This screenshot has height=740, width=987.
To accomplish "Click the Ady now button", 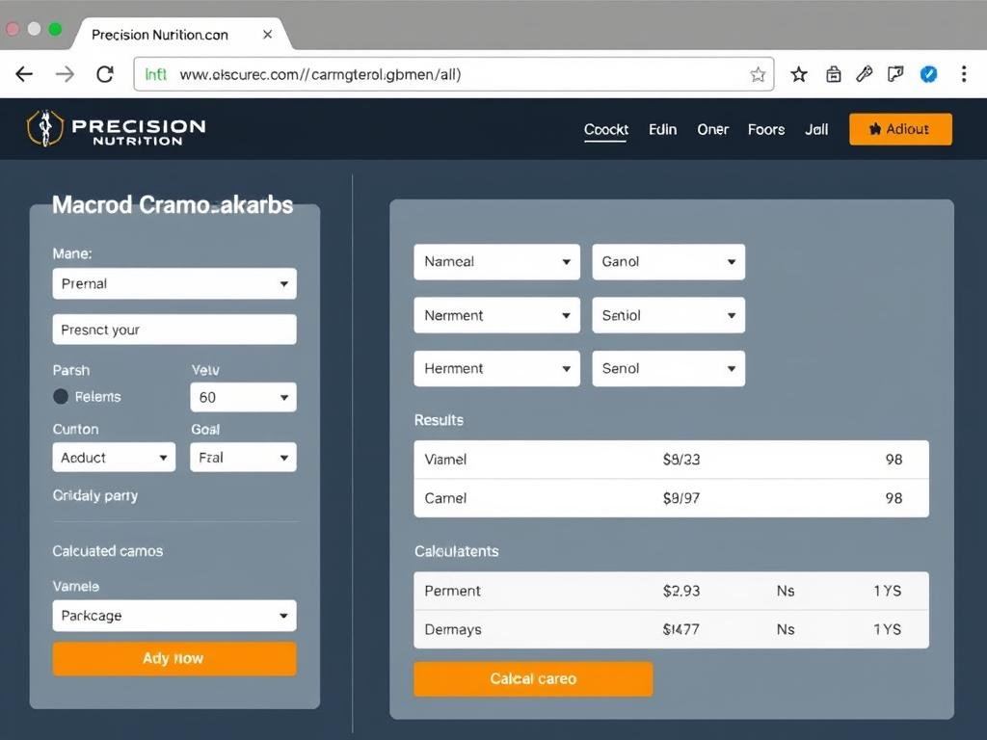I will 173,658.
